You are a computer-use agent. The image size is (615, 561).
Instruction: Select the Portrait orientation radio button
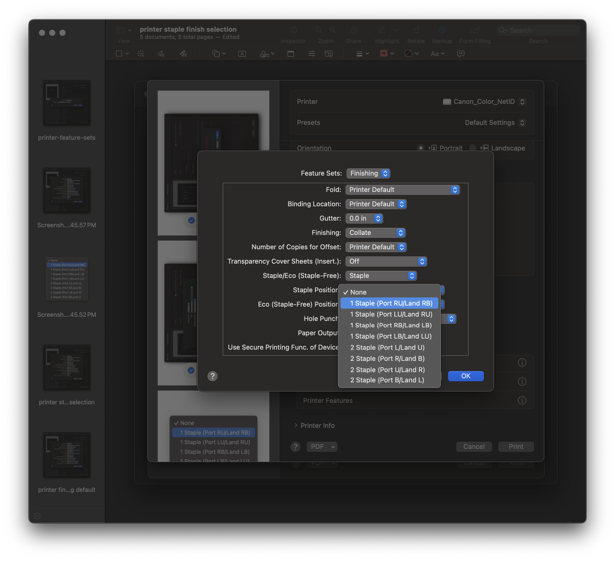[421, 148]
